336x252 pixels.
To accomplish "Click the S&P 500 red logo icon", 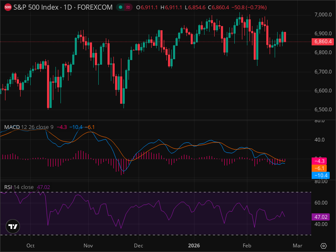I will [8, 7].
